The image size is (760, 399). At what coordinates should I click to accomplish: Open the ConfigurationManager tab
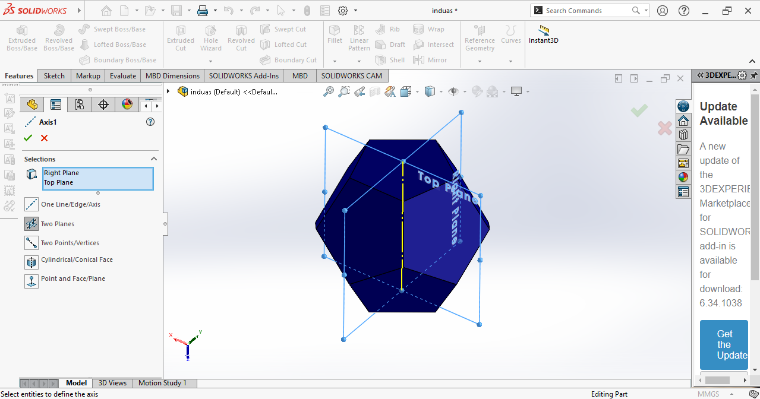[x=79, y=104]
